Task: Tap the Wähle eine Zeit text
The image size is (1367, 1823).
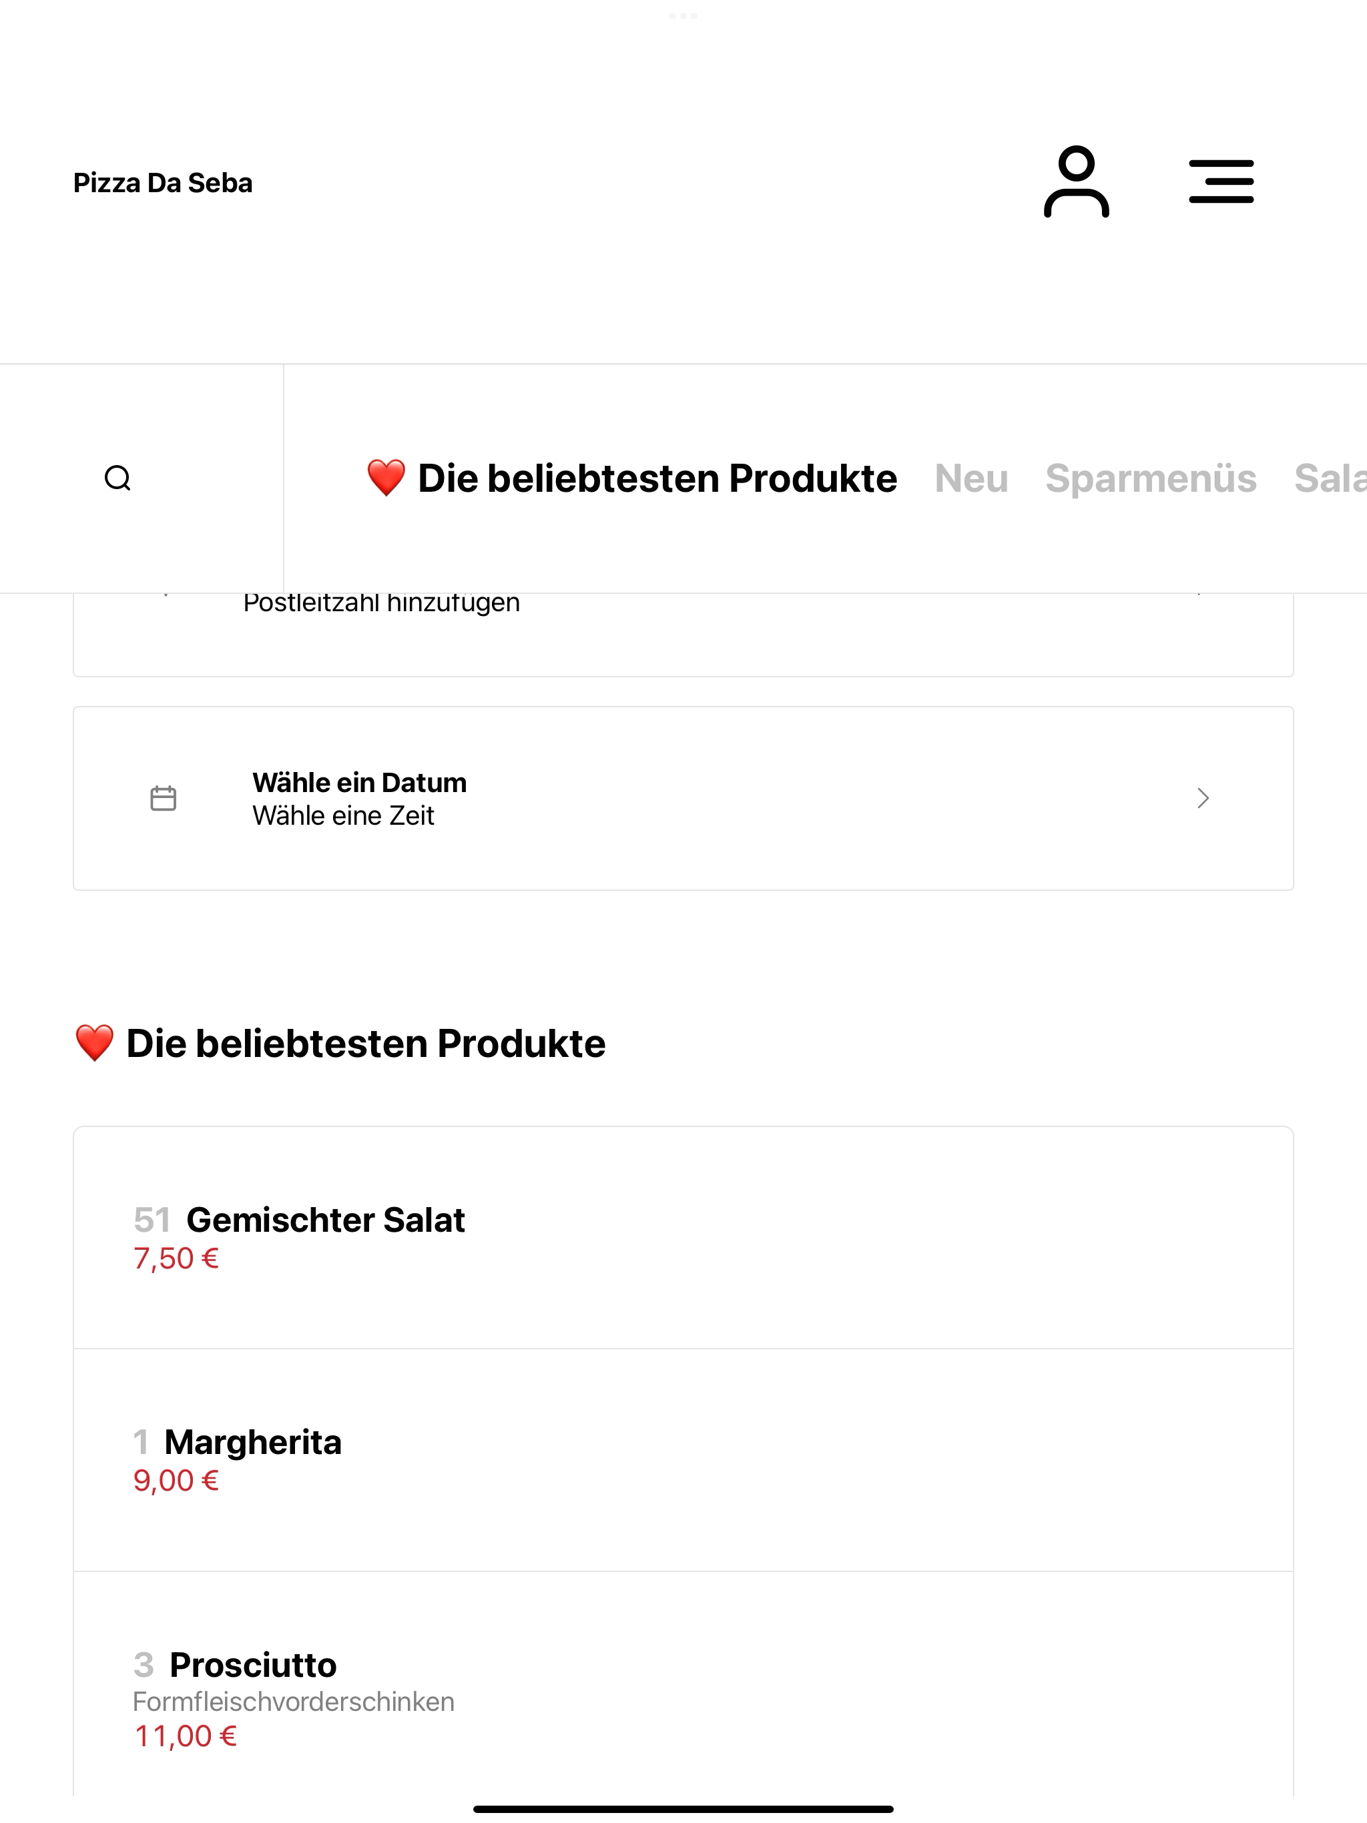Action: (343, 815)
